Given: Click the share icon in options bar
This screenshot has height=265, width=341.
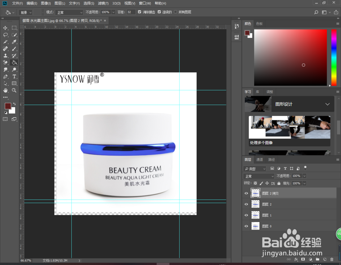Looking at the screenshot, I should click(x=336, y=12).
